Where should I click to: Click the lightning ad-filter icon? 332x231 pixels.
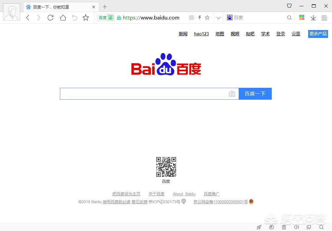coord(200,17)
